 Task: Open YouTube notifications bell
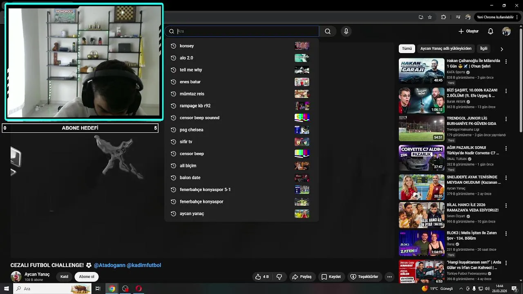tap(490, 31)
